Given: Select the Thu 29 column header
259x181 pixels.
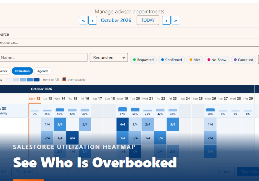Looking at the screenshot, I should point(248,99).
